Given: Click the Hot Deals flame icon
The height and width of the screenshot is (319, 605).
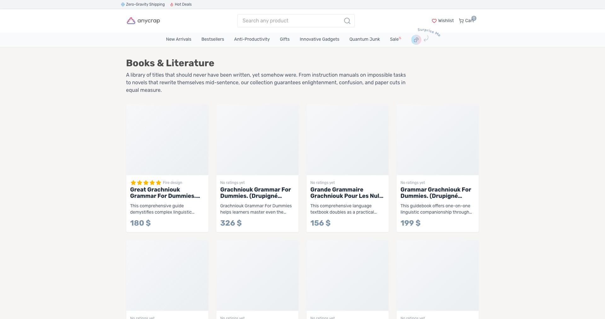Looking at the screenshot, I should click(172, 4).
